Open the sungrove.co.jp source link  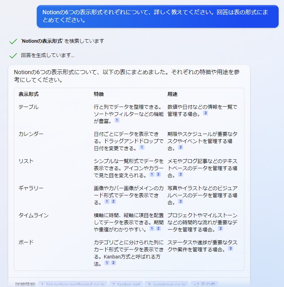point(167,285)
